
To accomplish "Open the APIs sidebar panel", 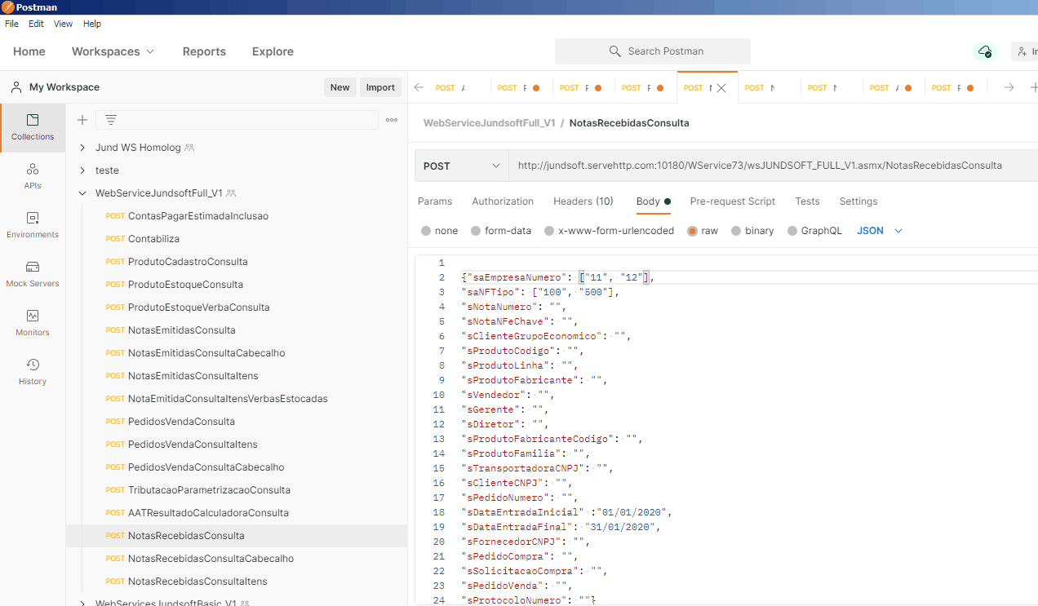I will tap(33, 176).
